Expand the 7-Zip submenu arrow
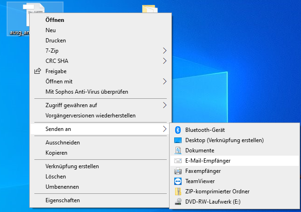This screenshot has width=301, height=212. tap(164, 51)
